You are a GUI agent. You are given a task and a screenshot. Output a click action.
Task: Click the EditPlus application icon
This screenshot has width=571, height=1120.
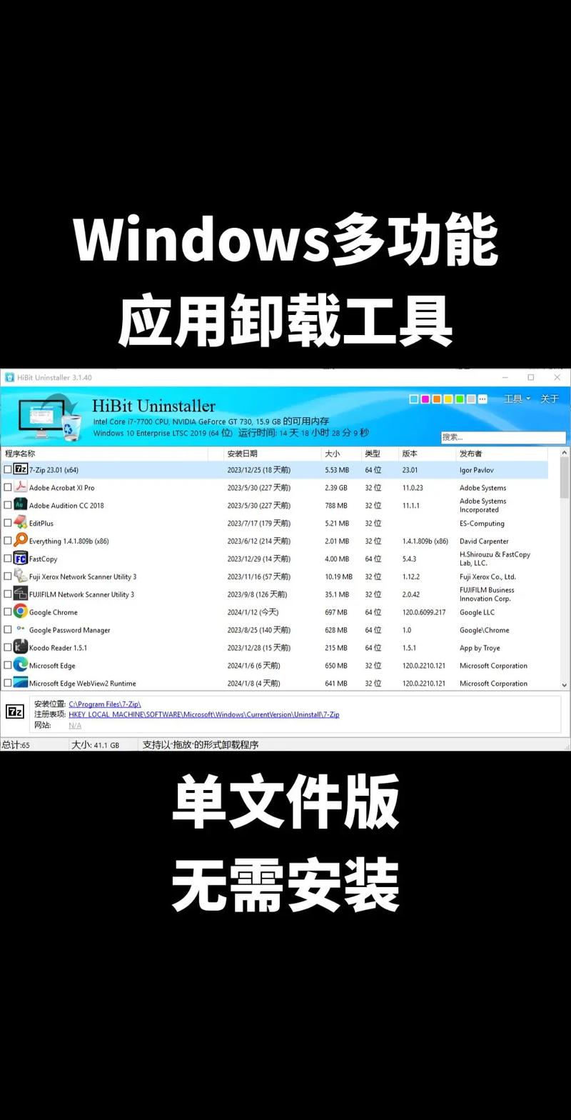[x=21, y=523]
